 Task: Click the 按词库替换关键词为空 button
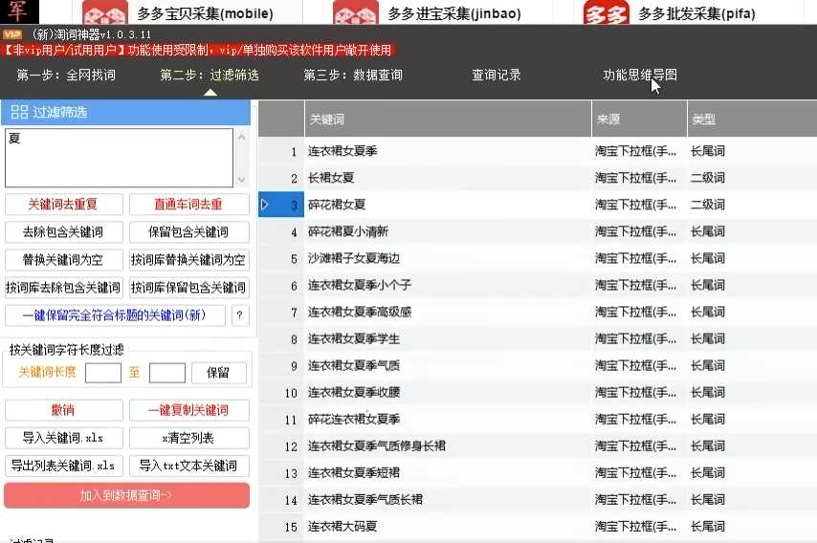click(x=189, y=259)
